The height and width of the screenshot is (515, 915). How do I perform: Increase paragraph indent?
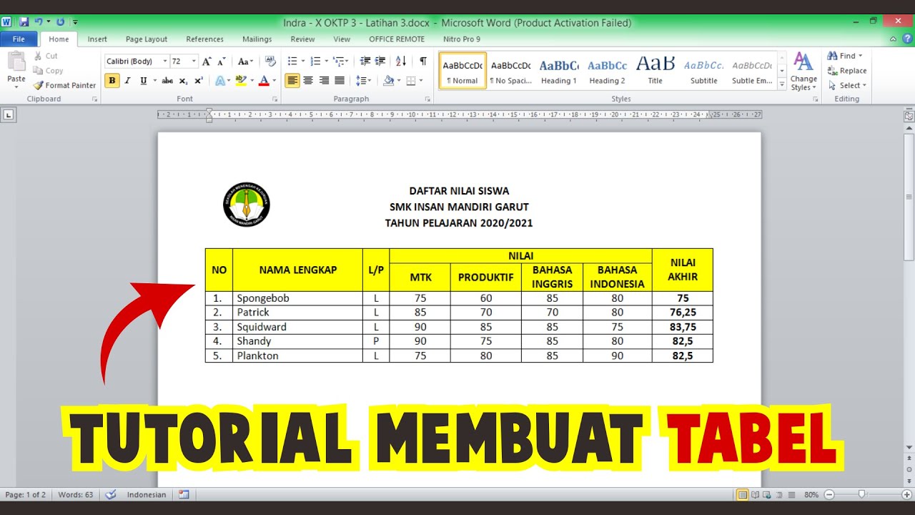coord(380,62)
